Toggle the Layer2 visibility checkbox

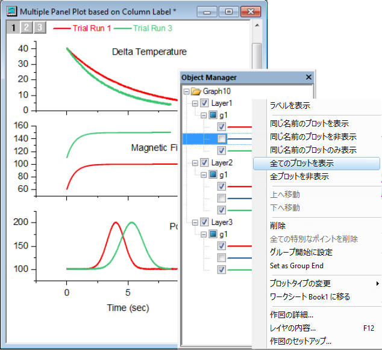pos(204,162)
